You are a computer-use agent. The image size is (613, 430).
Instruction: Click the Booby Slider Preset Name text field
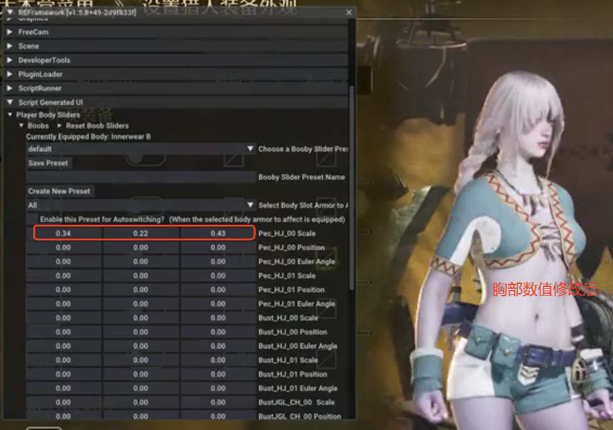click(x=141, y=177)
